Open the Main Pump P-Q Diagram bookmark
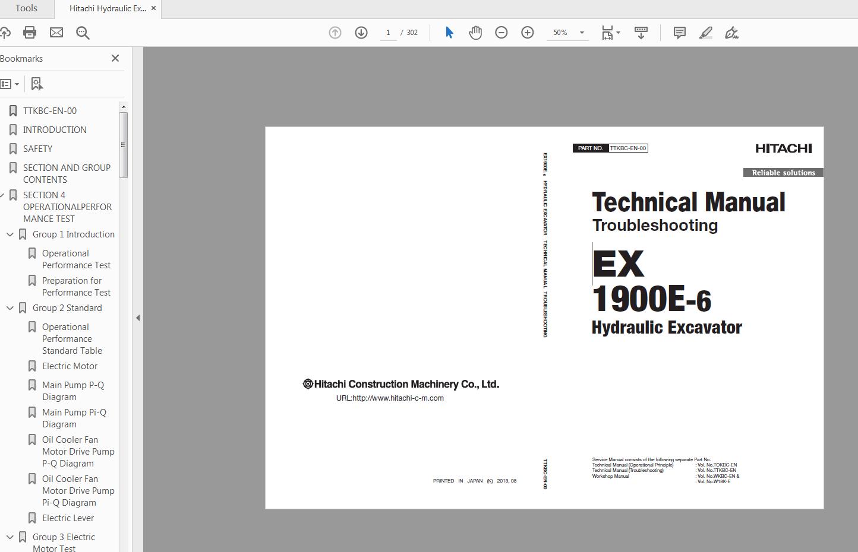 pyautogui.click(x=73, y=391)
